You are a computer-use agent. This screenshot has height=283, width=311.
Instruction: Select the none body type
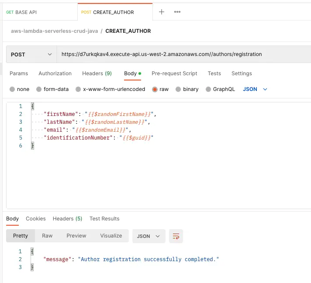coord(19,89)
